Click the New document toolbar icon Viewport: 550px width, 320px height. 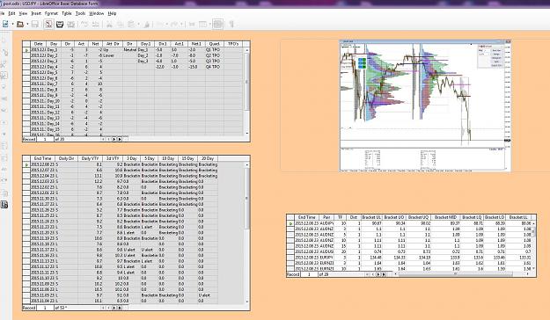(5, 25)
